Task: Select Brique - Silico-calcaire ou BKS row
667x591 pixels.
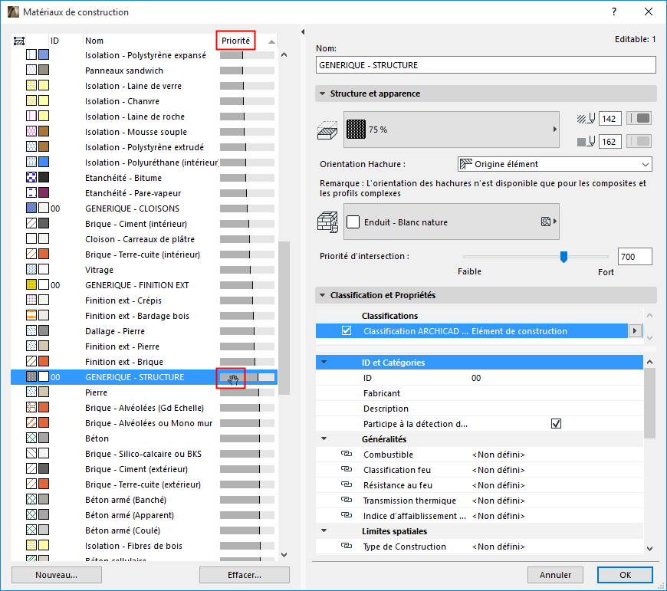Action: (x=144, y=454)
